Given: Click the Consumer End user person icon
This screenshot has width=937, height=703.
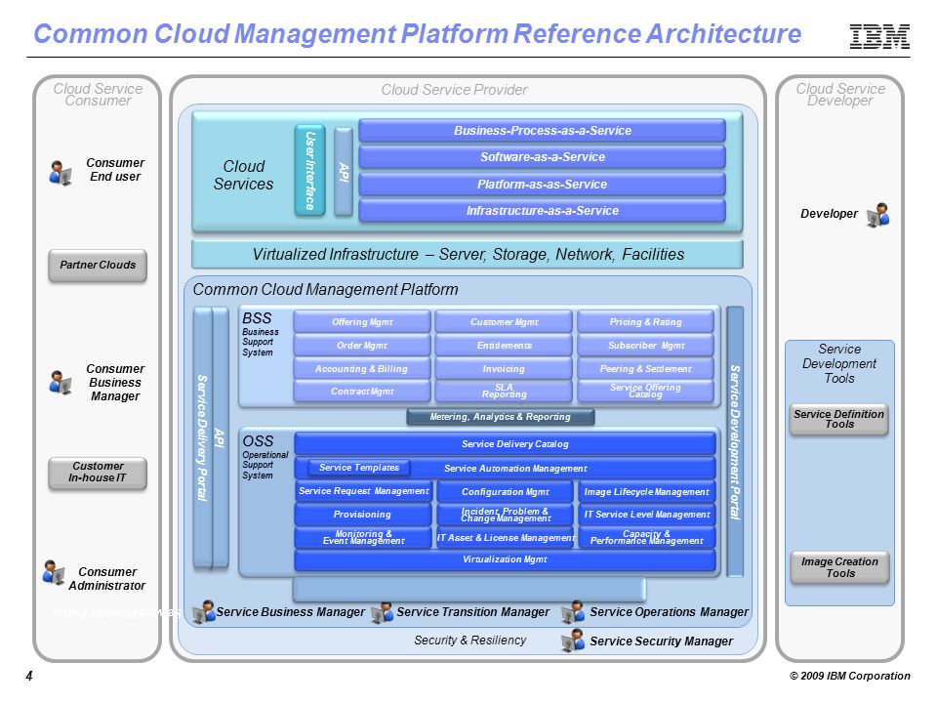Looking at the screenshot, I should click(x=61, y=174).
